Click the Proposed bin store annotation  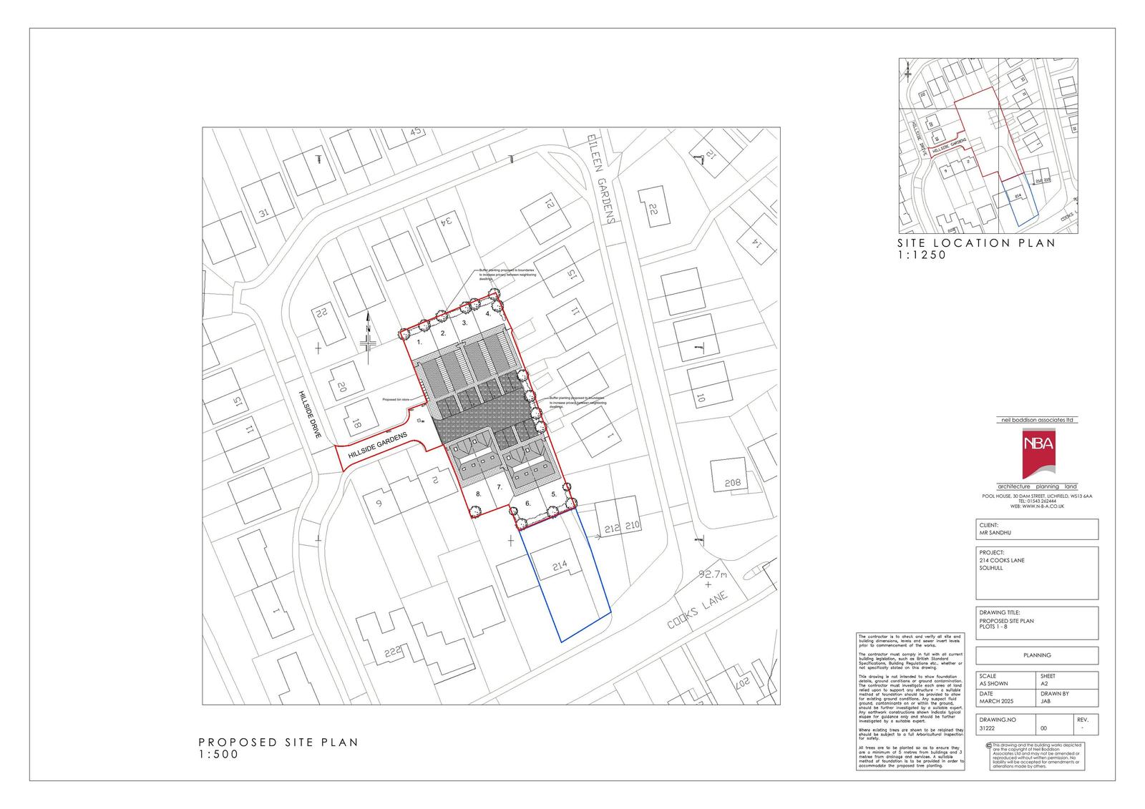pyautogui.click(x=396, y=400)
